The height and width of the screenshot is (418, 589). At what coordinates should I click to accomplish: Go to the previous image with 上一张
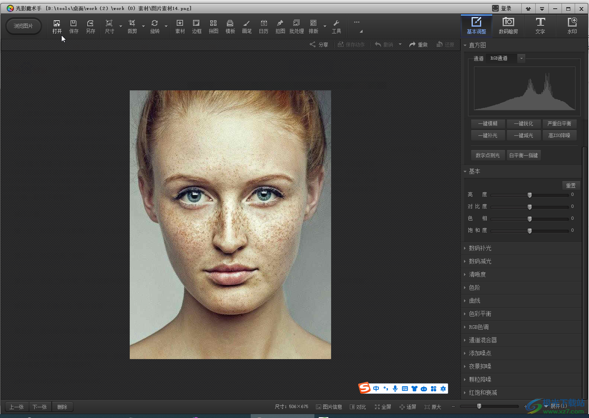point(17,407)
